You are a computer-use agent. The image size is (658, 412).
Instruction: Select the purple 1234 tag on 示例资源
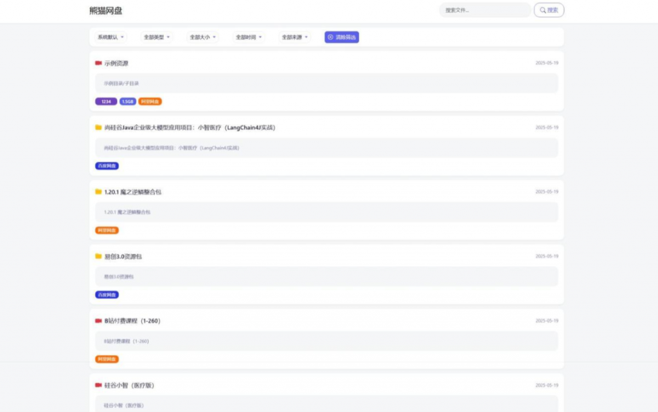click(x=106, y=102)
